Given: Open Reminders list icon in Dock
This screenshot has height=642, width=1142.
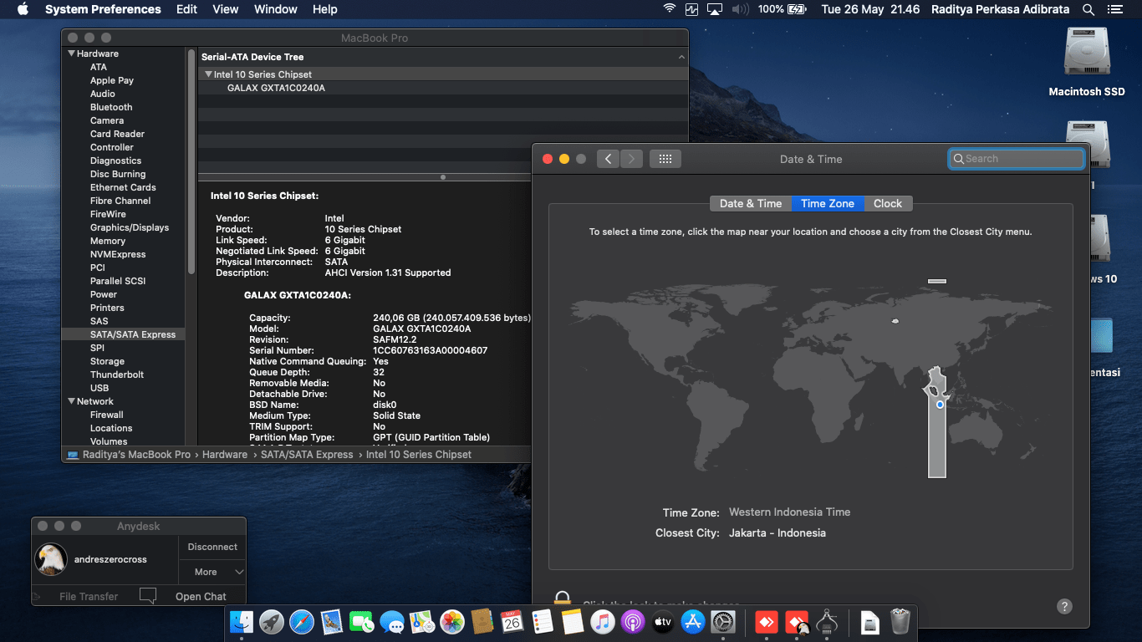Looking at the screenshot, I should 543,622.
